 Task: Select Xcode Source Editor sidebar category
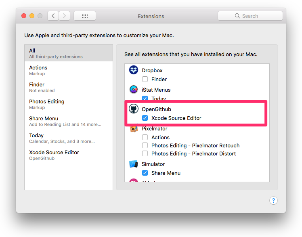click(x=69, y=155)
